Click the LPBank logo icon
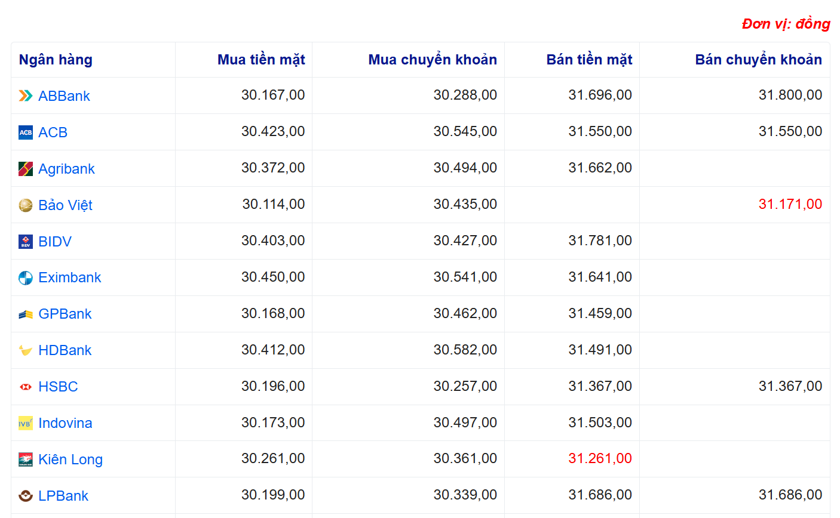The image size is (840, 518). [26, 496]
